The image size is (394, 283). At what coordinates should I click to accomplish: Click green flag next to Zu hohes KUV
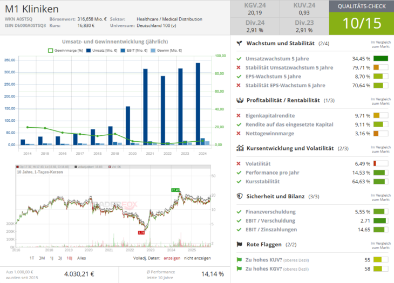pyautogui.click(x=239, y=259)
